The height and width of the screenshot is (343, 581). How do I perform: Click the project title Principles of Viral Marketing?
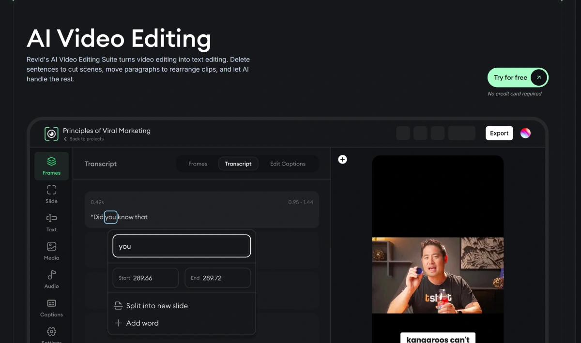107,131
